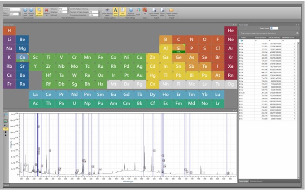
Task: Select the Gold (Au) element tile
Action: [139, 75]
